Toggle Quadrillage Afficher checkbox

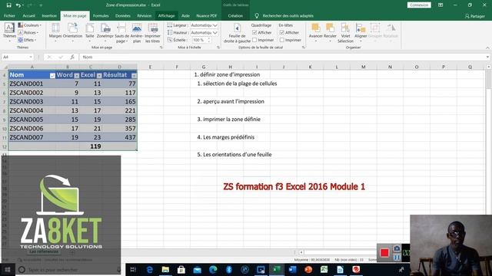pos(254,32)
